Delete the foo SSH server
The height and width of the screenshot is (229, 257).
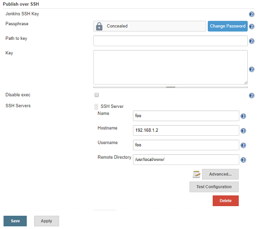tap(226, 201)
